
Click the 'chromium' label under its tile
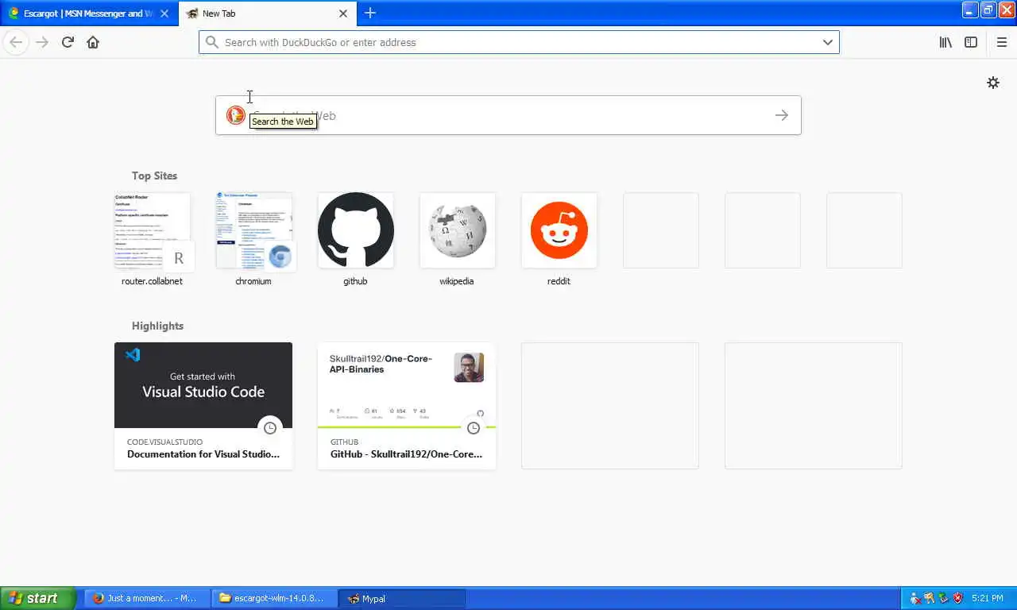[x=253, y=281]
